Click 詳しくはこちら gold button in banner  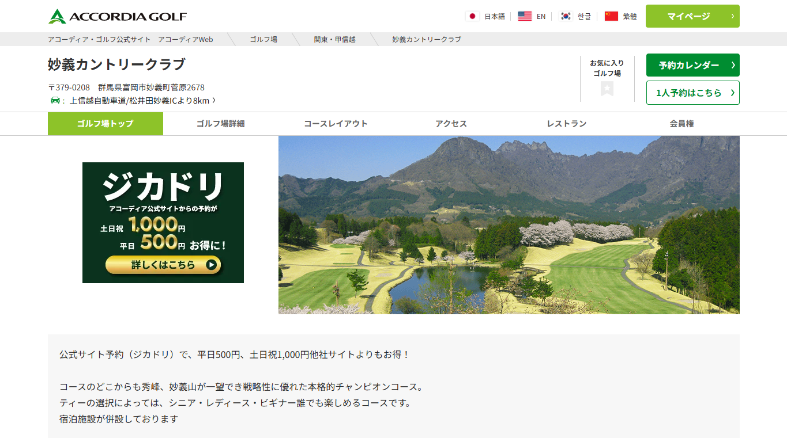163,265
